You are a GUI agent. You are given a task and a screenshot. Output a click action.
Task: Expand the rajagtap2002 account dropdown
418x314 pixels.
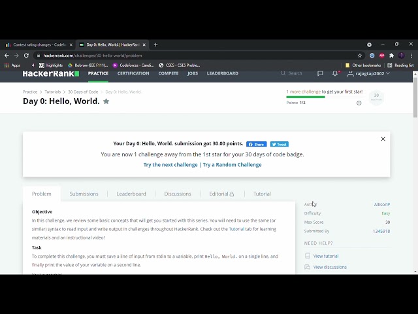point(368,73)
